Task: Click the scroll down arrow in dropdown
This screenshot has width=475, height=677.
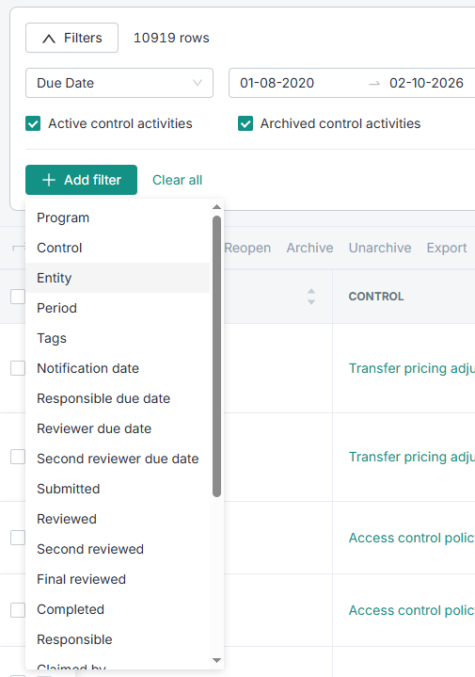Action: pyautogui.click(x=217, y=660)
